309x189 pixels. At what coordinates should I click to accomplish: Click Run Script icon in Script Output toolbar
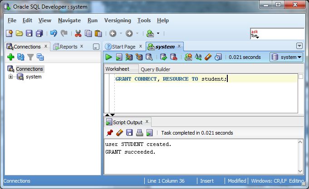point(150,133)
